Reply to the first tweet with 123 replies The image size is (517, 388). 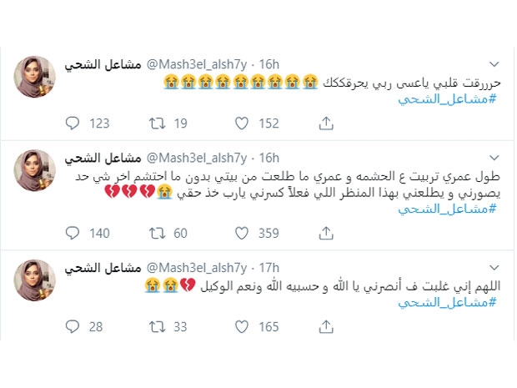click(x=72, y=123)
